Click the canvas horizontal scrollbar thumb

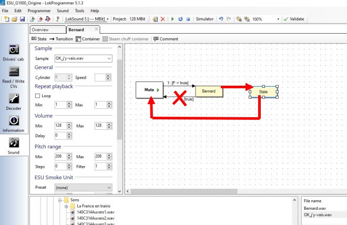click(x=184, y=191)
